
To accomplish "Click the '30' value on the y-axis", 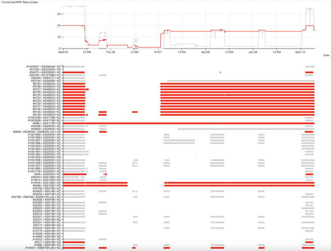I will (59, 14).
